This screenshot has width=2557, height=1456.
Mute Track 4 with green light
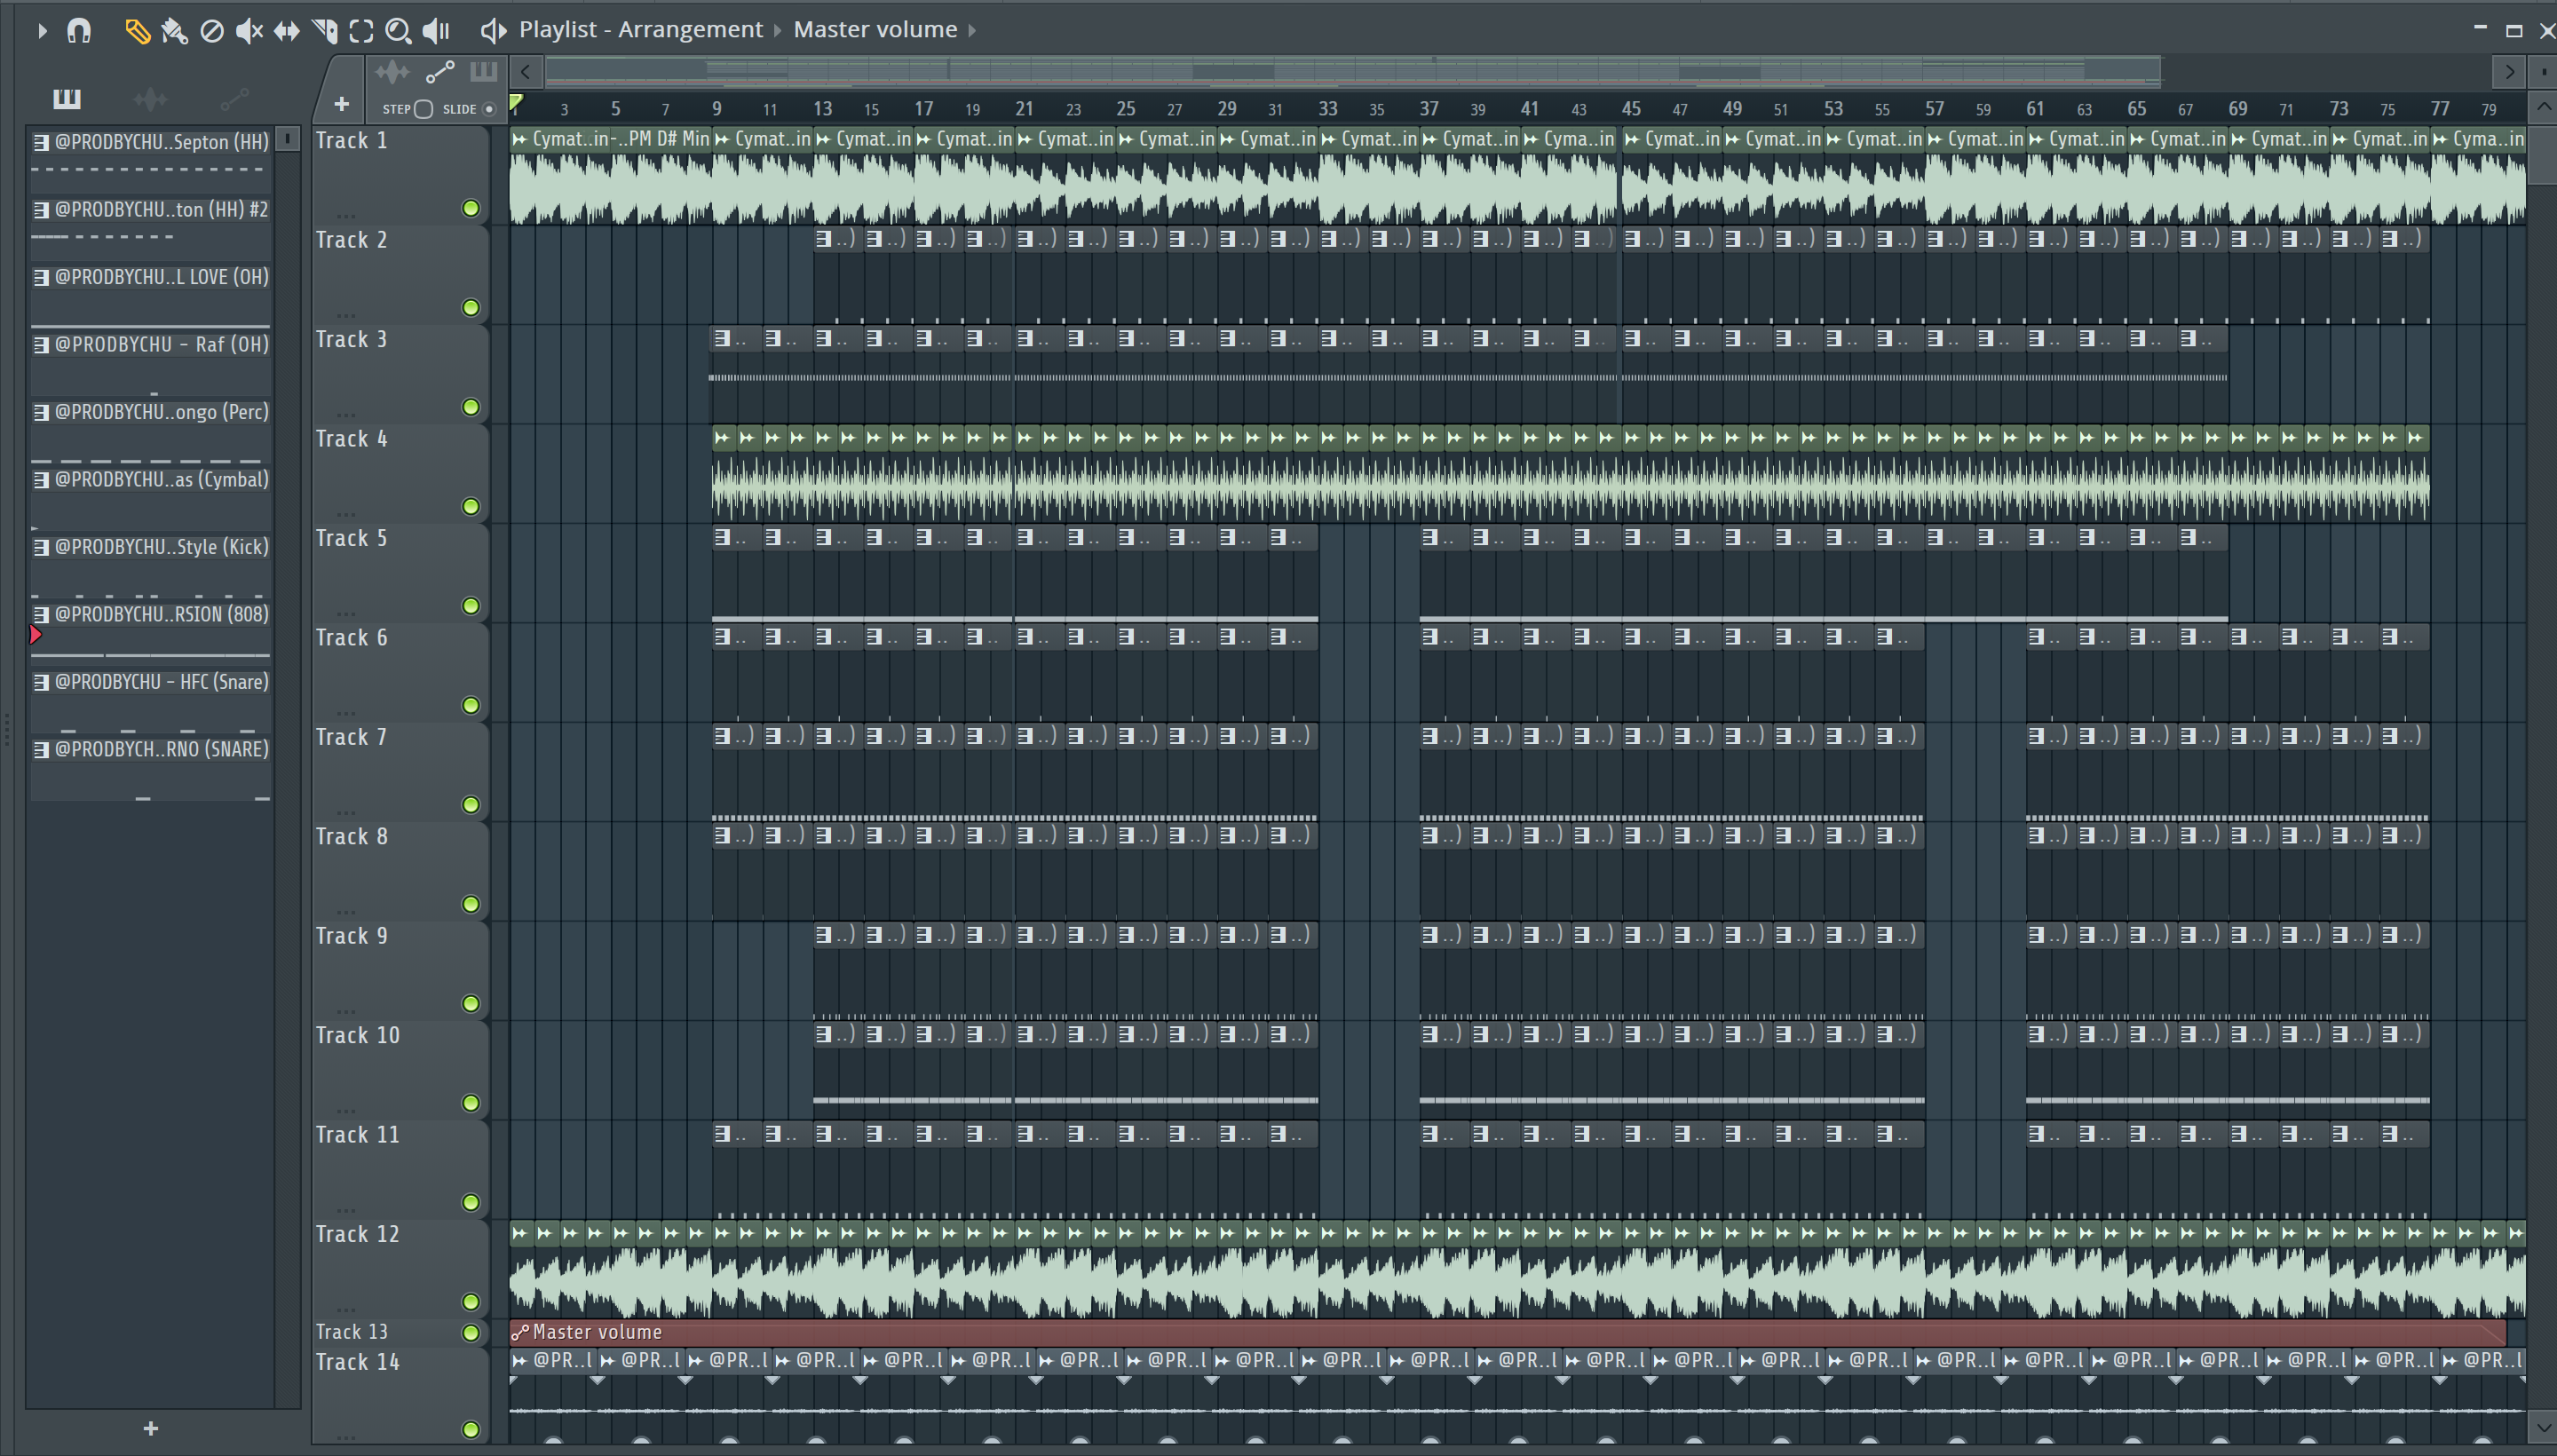[x=470, y=506]
